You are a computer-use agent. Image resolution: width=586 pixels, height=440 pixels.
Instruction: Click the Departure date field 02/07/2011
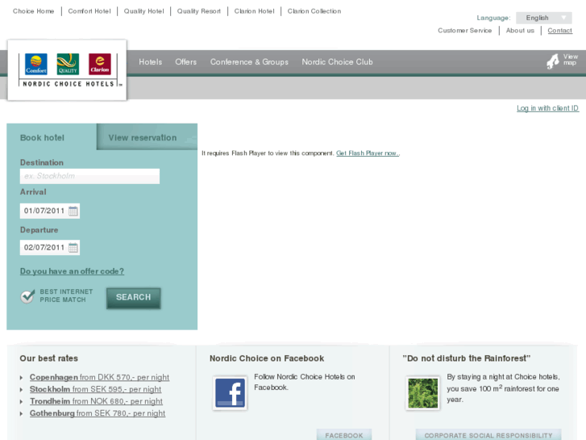[50, 248]
